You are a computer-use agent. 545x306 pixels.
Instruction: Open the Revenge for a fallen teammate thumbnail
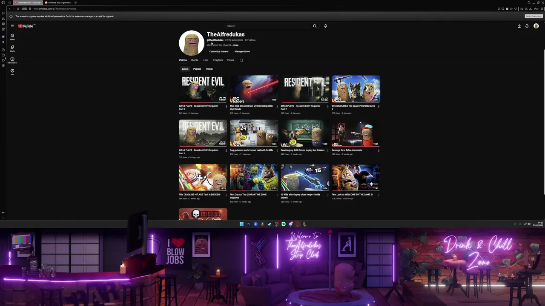point(356,133)
